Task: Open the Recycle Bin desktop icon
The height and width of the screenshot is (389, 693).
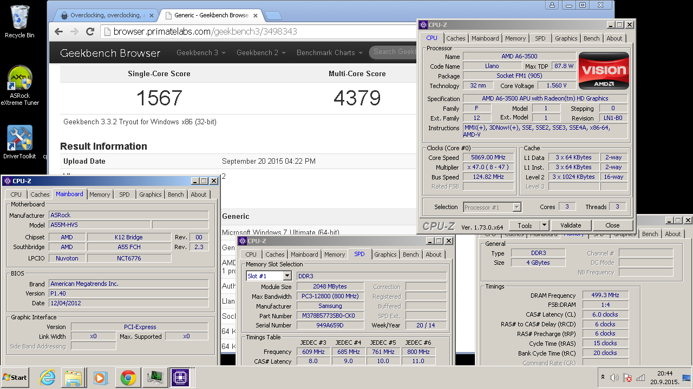Action: 19,22
